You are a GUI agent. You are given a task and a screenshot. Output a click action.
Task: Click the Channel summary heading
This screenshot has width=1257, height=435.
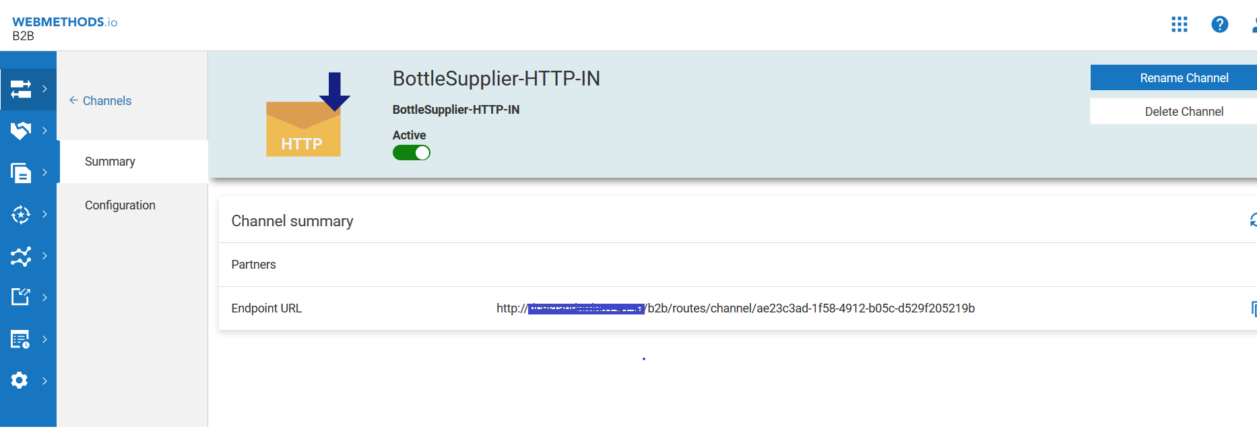pos(292,221)
